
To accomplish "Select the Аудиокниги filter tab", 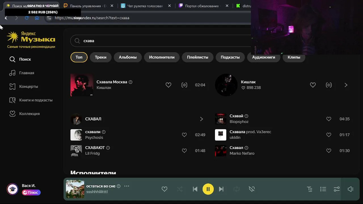I will point(263,57).
